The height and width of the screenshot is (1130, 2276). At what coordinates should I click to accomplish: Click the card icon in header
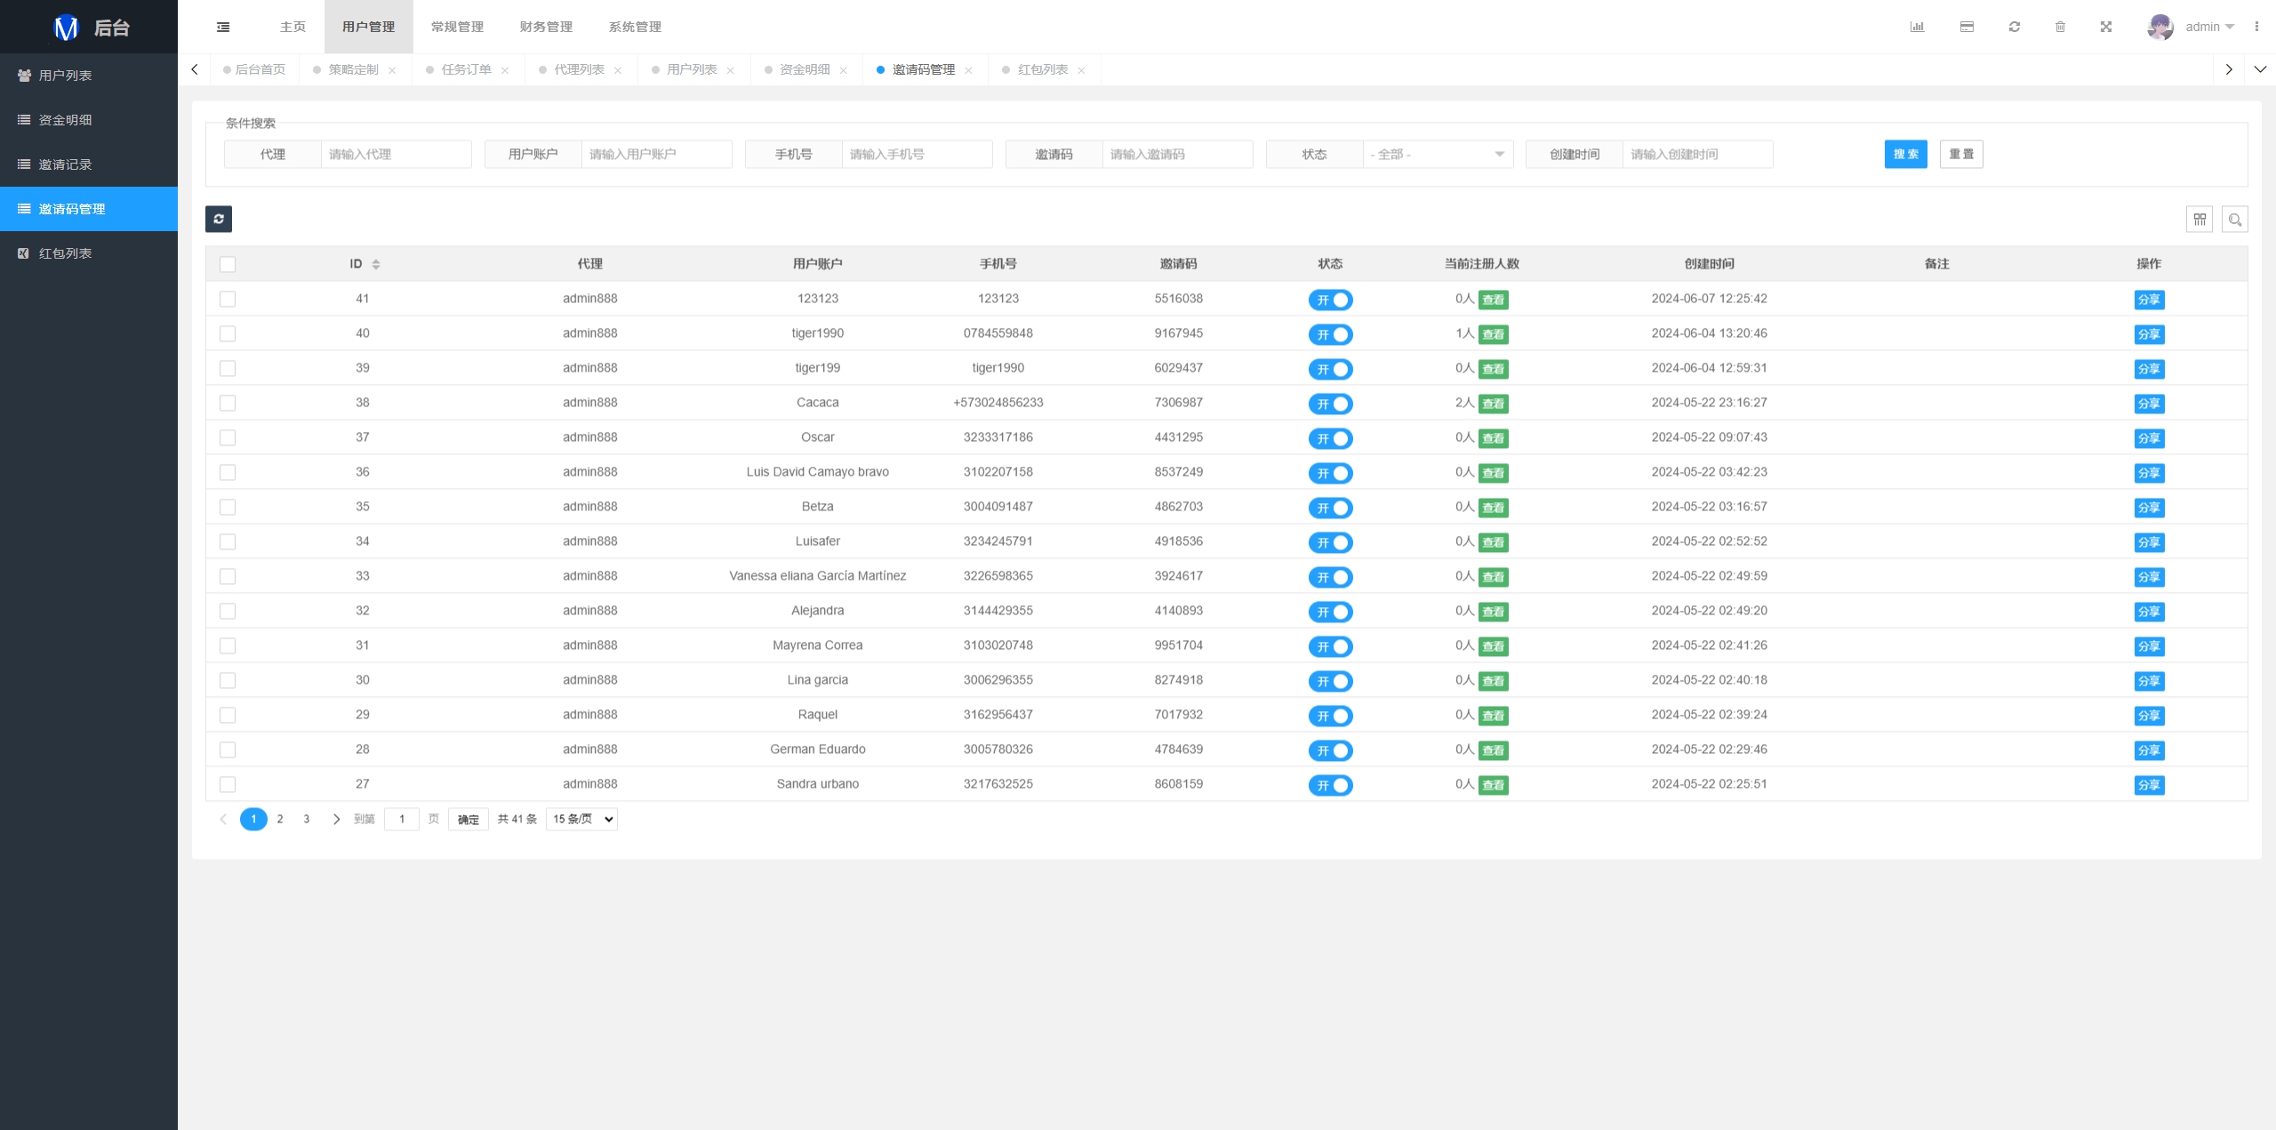pos(1967,27)
